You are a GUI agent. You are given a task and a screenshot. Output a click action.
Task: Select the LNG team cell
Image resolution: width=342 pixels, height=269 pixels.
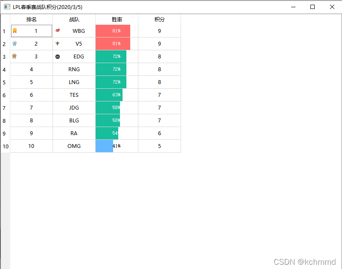click(74, 82)
